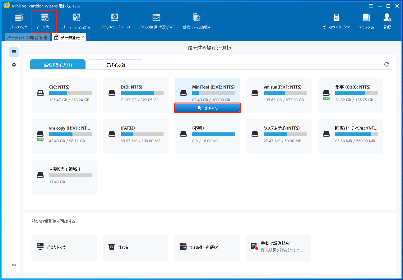
Task: Click the データ復元 toolbar icon
Action: pyautogui.click(x=44, y=21)
